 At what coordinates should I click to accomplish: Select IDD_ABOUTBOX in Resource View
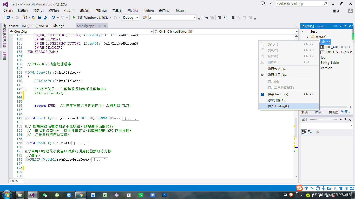click(x=338, y=47)
